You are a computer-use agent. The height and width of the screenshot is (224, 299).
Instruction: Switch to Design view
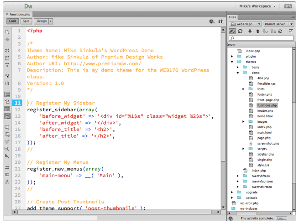coord(42,21)
